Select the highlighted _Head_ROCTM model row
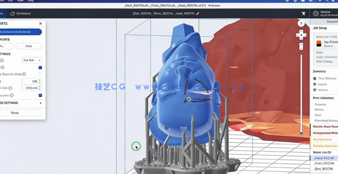The width and height of the screenshot is (338, 174). coord(324,158)
